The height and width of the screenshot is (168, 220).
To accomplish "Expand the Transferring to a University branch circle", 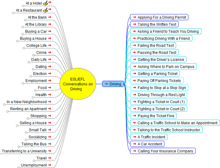I will tap(1, 154).
